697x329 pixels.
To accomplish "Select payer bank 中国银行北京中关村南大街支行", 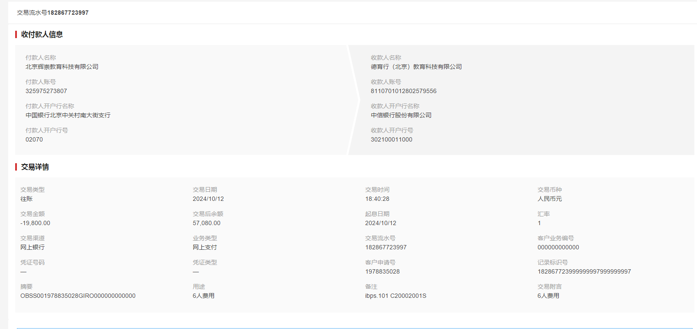I will 68,115.
